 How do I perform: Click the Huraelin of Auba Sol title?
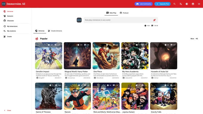(160, 72)
